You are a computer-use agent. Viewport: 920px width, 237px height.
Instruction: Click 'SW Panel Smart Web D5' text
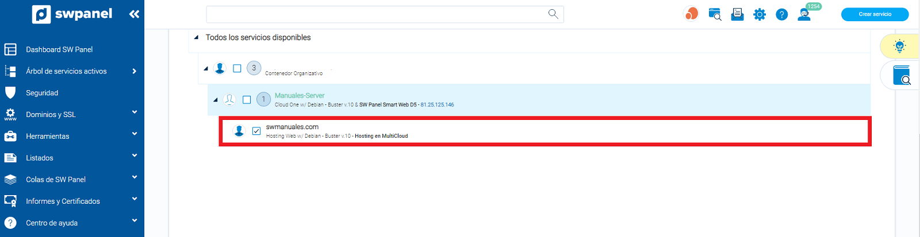point(388,104)
